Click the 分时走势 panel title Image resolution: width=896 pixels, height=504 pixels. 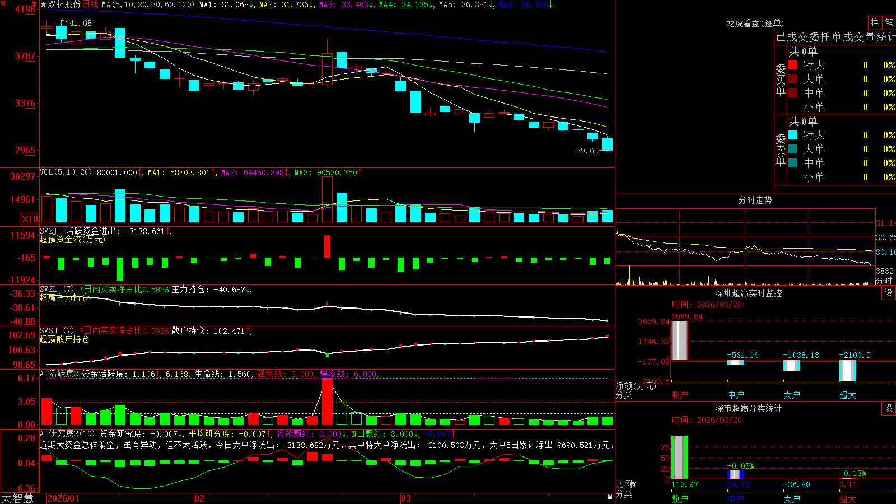tap(755, 200)
